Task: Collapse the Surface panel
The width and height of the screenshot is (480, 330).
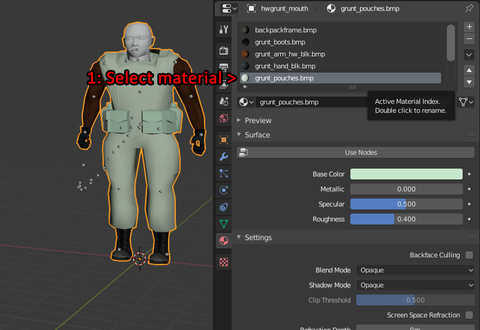Action: coord(257,134)
